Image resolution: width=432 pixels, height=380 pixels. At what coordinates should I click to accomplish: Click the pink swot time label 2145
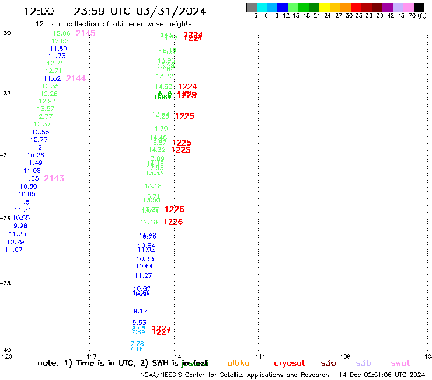tap(85, 33)
